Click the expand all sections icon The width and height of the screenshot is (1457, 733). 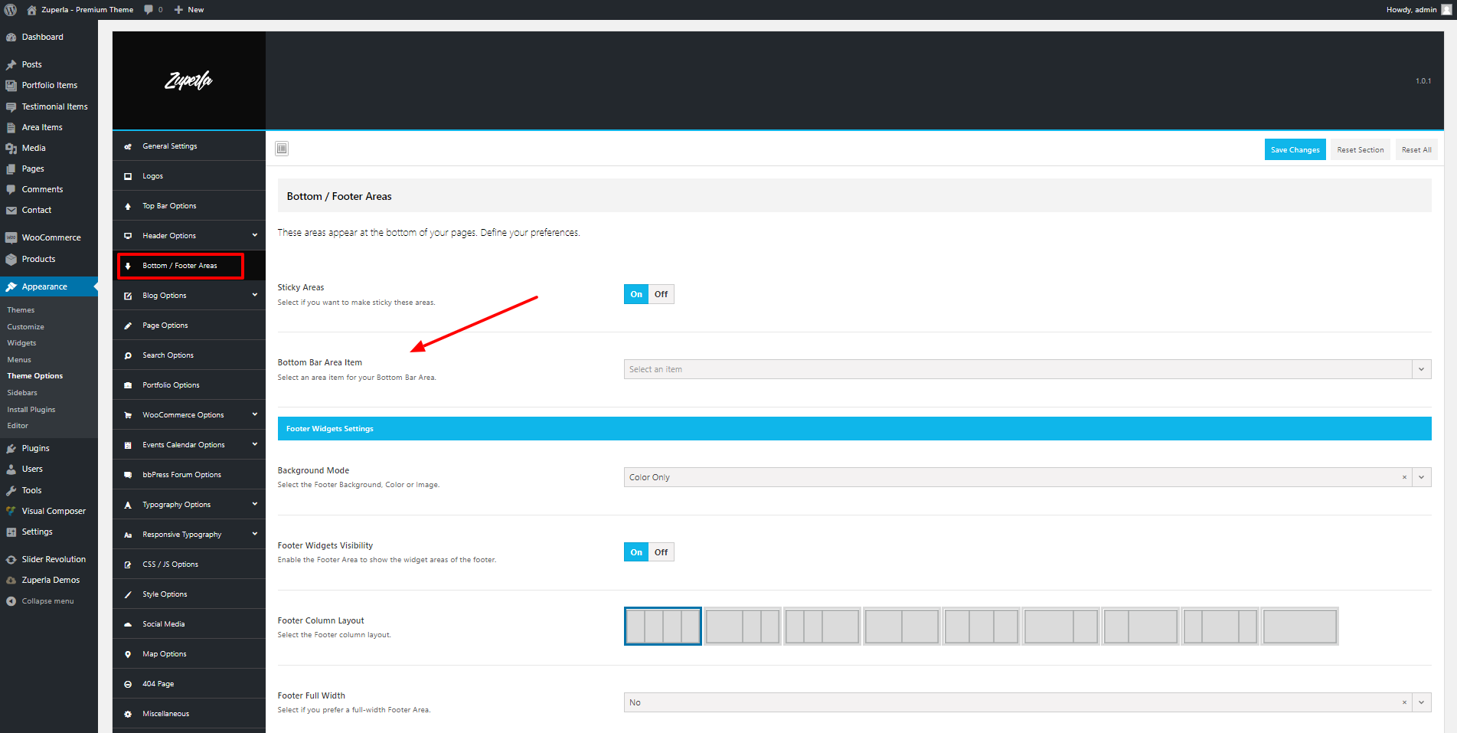pyautogui.click(x=282, y=149)
